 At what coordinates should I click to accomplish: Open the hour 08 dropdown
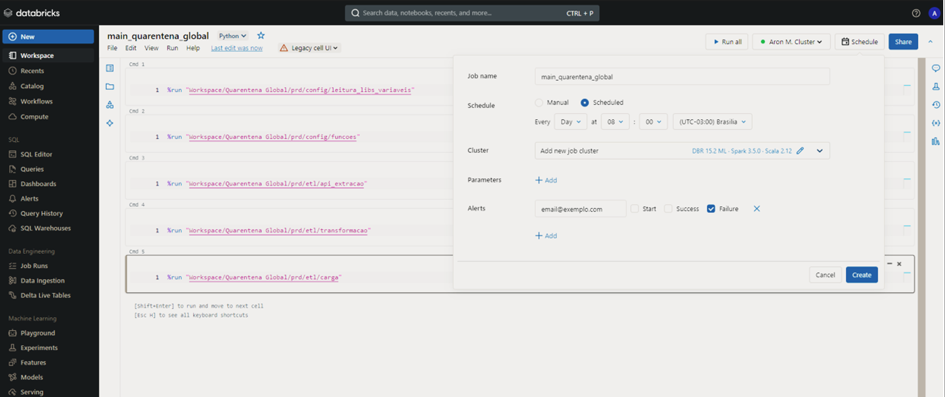tap(615, 122)
